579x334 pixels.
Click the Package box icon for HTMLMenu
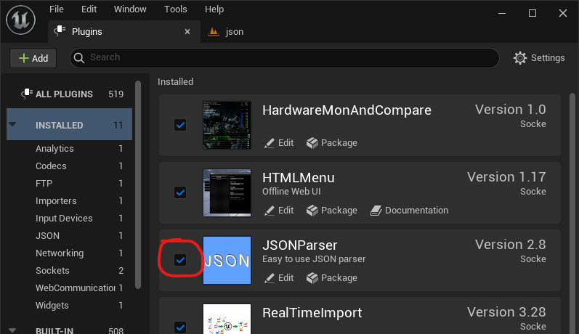click(312, 211)
